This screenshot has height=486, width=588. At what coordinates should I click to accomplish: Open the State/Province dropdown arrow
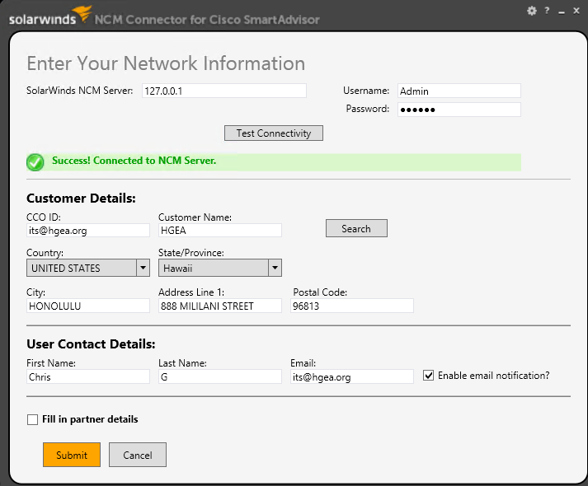pos(275,268)
